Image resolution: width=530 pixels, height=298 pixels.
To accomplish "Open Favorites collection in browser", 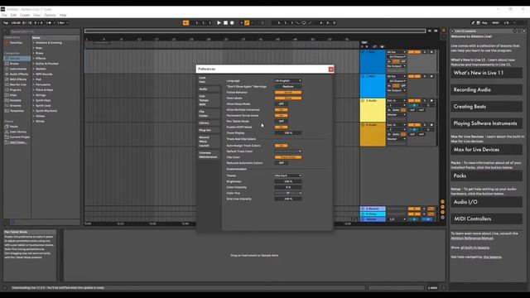I will click(17, 43).
